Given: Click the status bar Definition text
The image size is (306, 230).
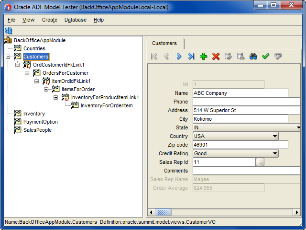Looking at the screenshot, I should click(x=158, y=222).
